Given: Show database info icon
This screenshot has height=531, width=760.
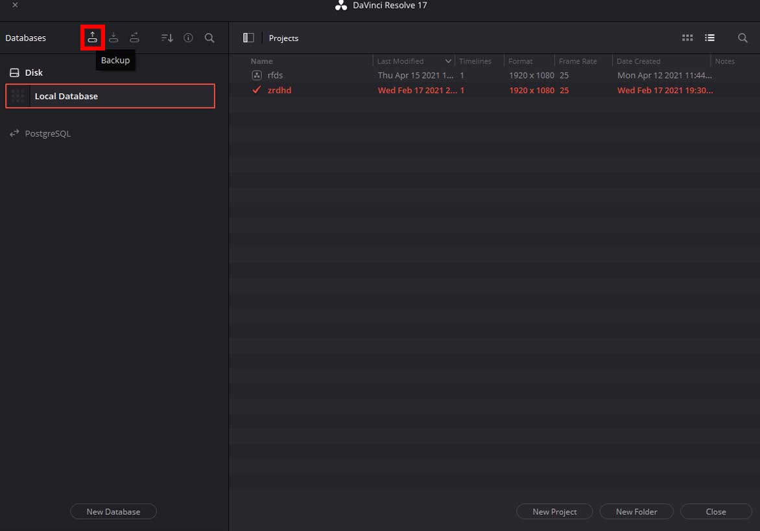Looking at the screenshot, I should [188, 38].
